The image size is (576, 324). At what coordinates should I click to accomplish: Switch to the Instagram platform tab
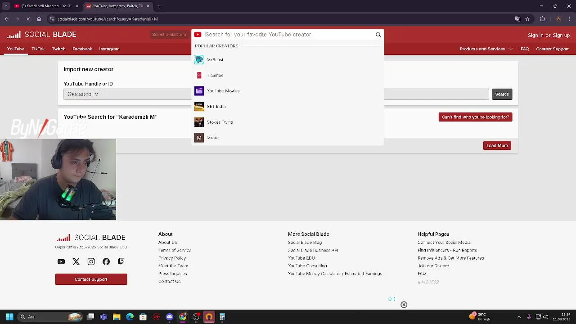[x=109, y=49]
